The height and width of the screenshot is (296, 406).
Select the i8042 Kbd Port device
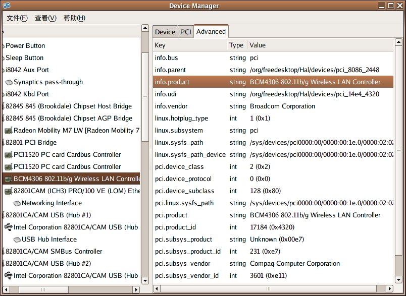(27, 94)
